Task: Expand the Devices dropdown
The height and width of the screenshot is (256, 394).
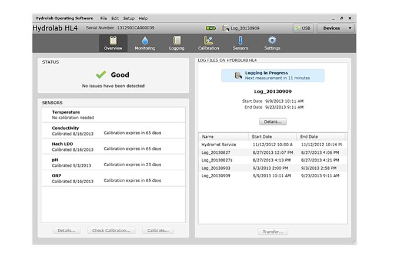Action: pyautogui.click(x=336, y=28)
